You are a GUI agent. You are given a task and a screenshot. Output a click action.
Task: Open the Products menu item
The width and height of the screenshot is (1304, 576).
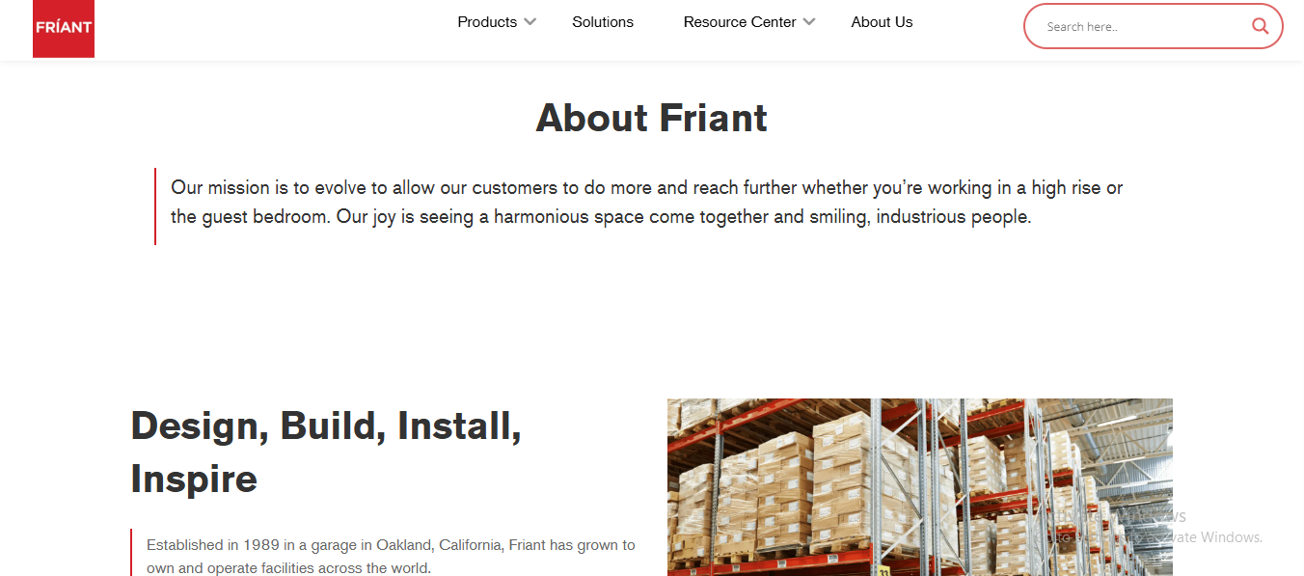click(487, 22)
